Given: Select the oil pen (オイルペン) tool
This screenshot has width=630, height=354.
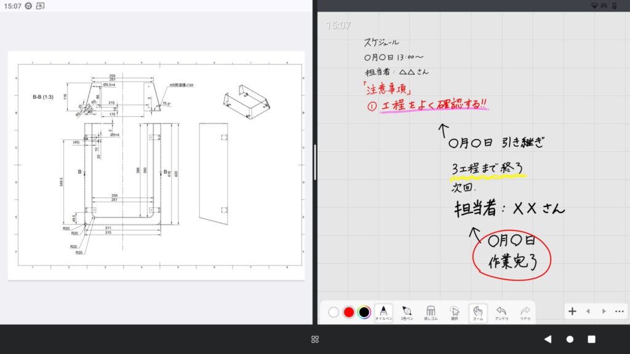Looking at the screenshot, I should tap(384, 312).
